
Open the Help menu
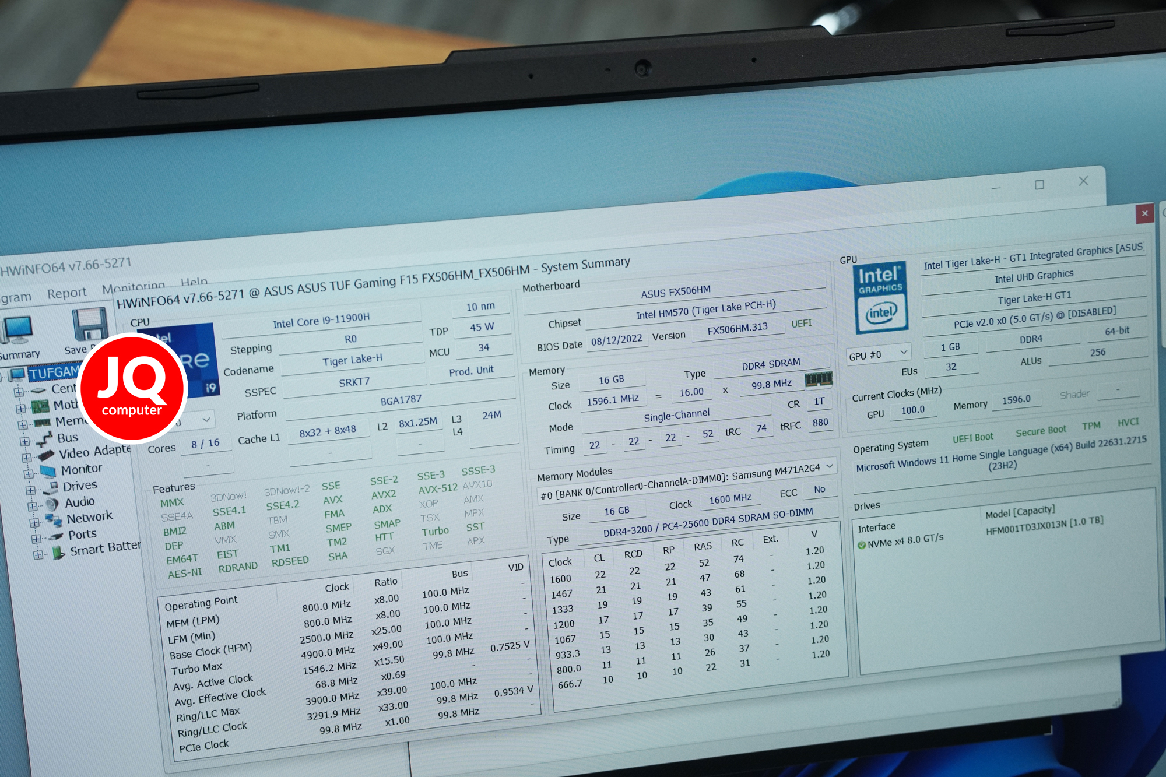point(194,282)
